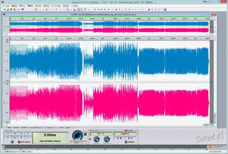Click toolbar rewind transport icon
The height and width of the screenshot is (154, 228).
pos(98,10)
